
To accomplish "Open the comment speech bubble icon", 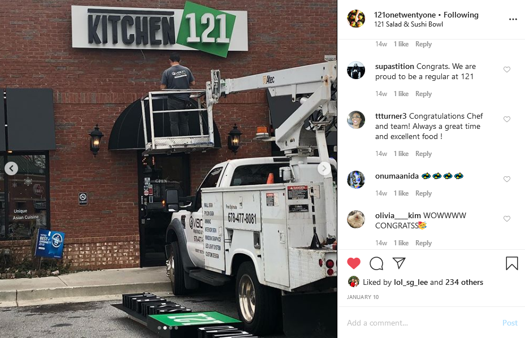I will tap(376, 263).
